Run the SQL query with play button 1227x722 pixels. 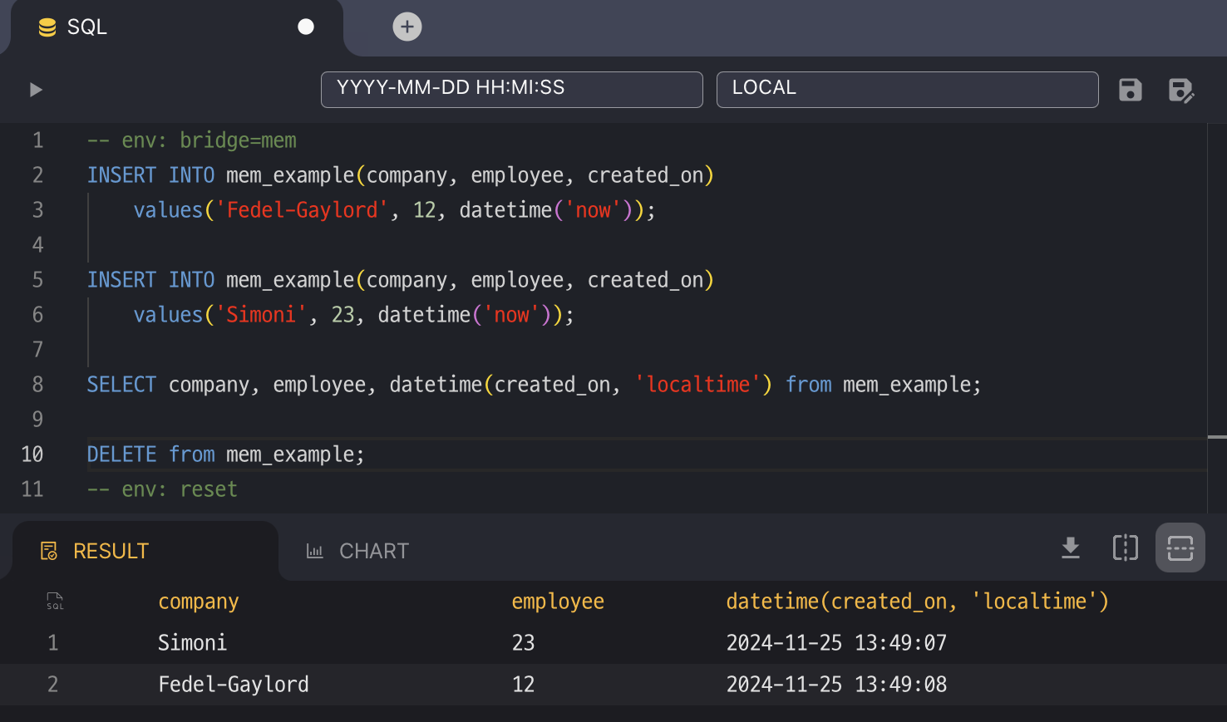[x=36, y=90]
